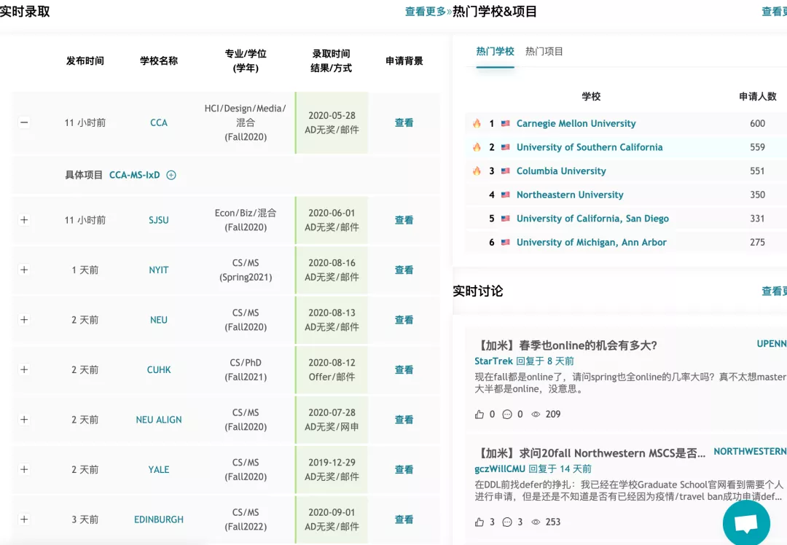Expand the YALE admission row
Viewport: 787px width, 545px height.
[x=24, y=469]
